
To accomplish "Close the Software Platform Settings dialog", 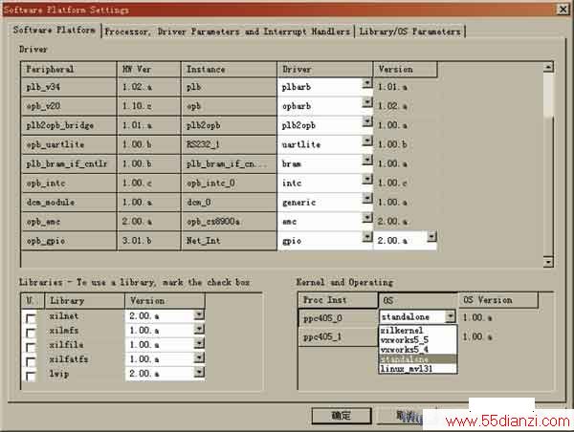I will click(x=563, y=10).
